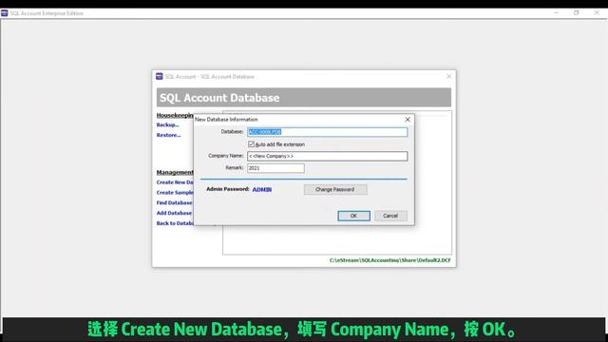608x342 pixels.
Task: Go Back to Database link
Action: point(175,223)
